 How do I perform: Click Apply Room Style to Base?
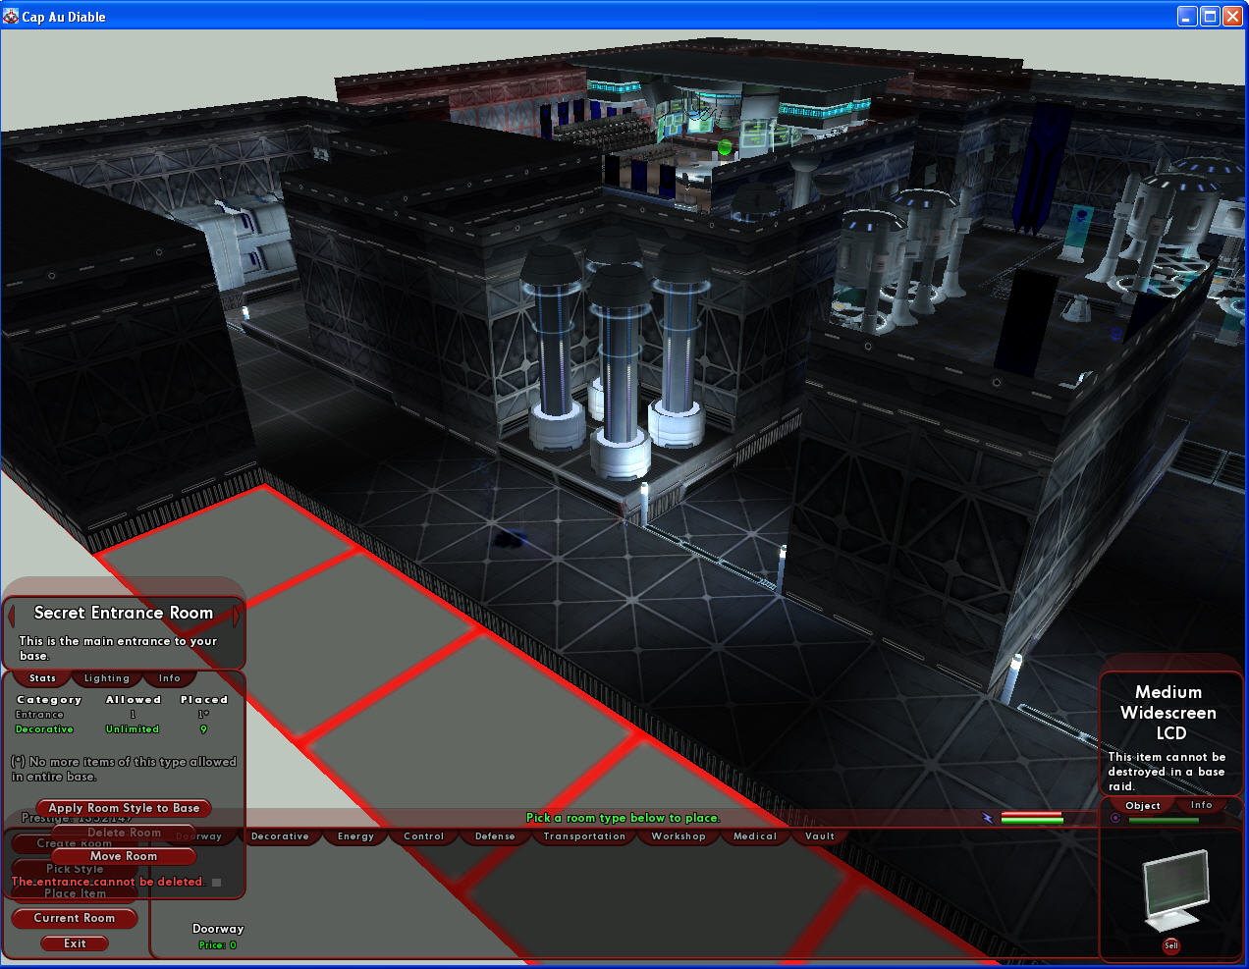pos(124,808)
